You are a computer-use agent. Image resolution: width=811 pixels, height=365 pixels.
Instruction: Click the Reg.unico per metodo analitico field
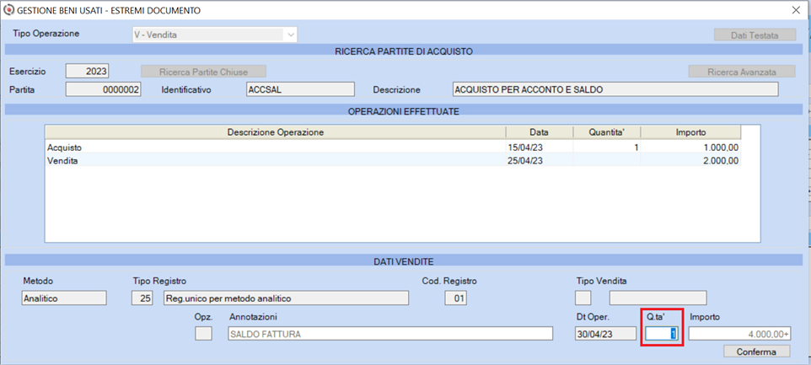pyautogui.click(x=286, y=298)
